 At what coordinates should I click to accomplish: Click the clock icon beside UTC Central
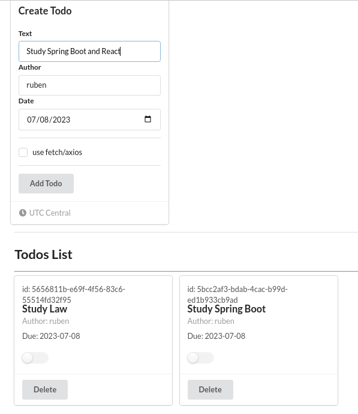(23, 213)
